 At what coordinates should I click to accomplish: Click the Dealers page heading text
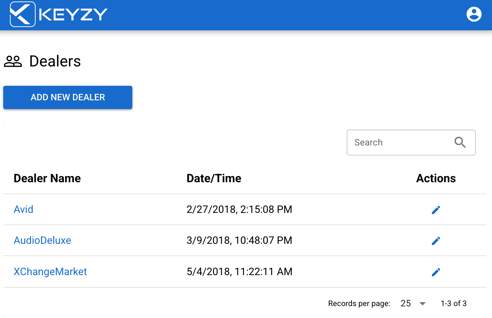pos(55,61)
